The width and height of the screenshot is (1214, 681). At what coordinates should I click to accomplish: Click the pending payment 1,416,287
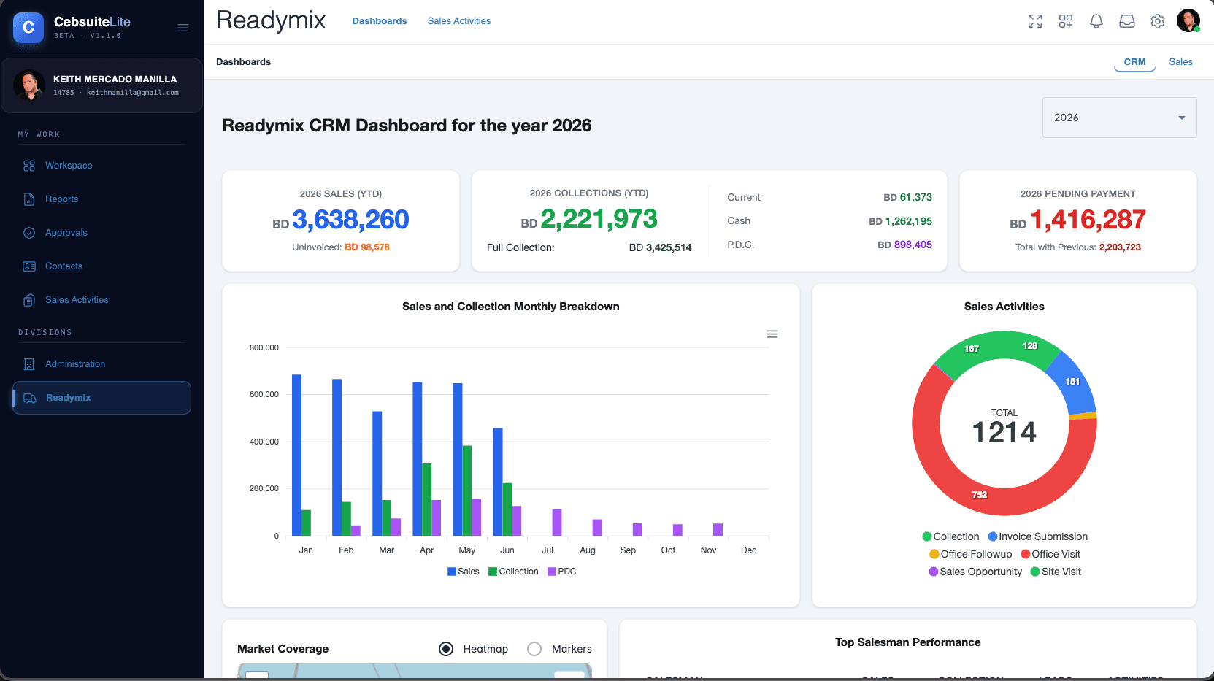[x=1088, y=220]
